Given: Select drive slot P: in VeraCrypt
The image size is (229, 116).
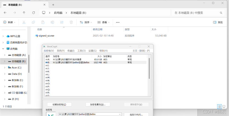Looking at the screenshot, I should pyautogui.click(x=47, y=86).
